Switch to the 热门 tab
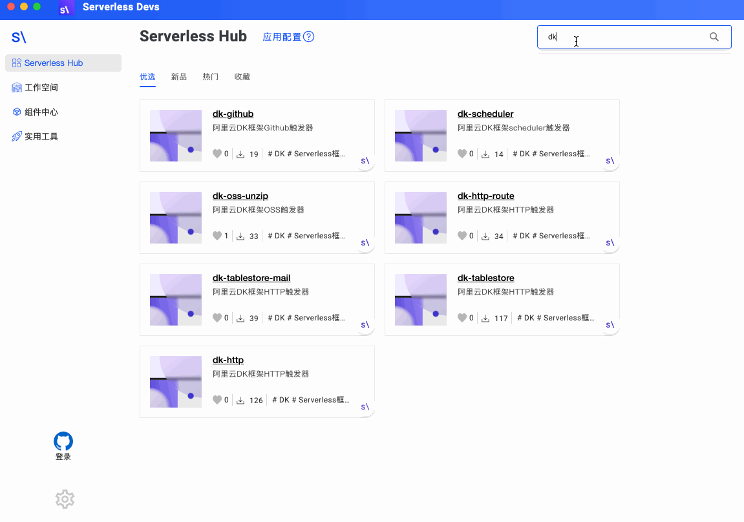The height and width of the screenshot is (522, 744). click(x=211, y=77)
